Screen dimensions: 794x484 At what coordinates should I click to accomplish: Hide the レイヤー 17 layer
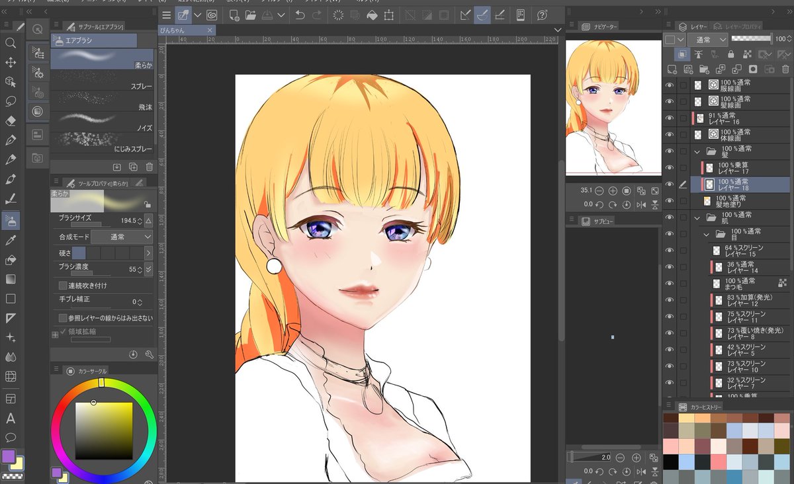pos(669,168)
